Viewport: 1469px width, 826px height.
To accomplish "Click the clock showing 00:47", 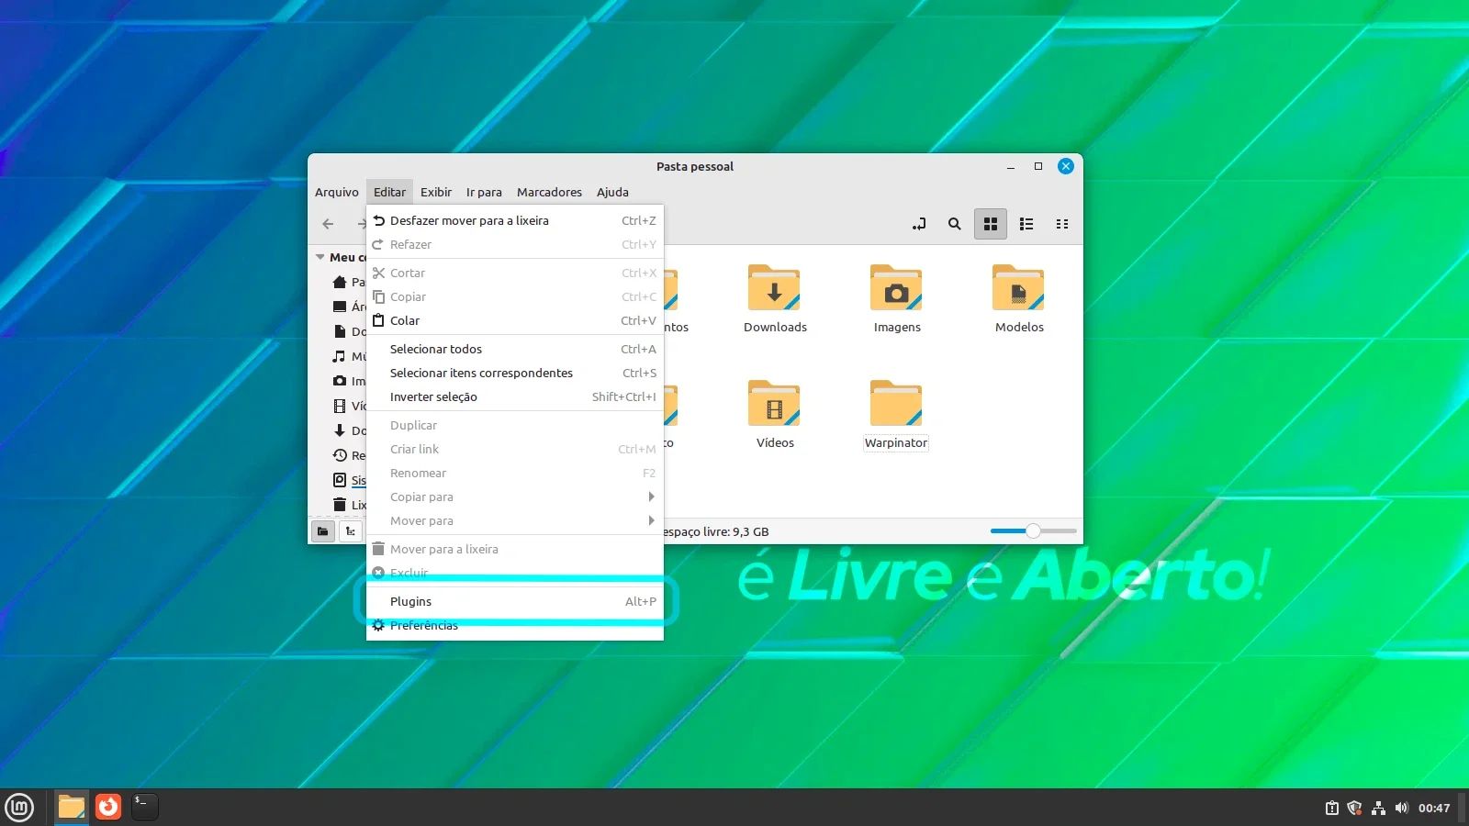I will [x=1434, y=808].
